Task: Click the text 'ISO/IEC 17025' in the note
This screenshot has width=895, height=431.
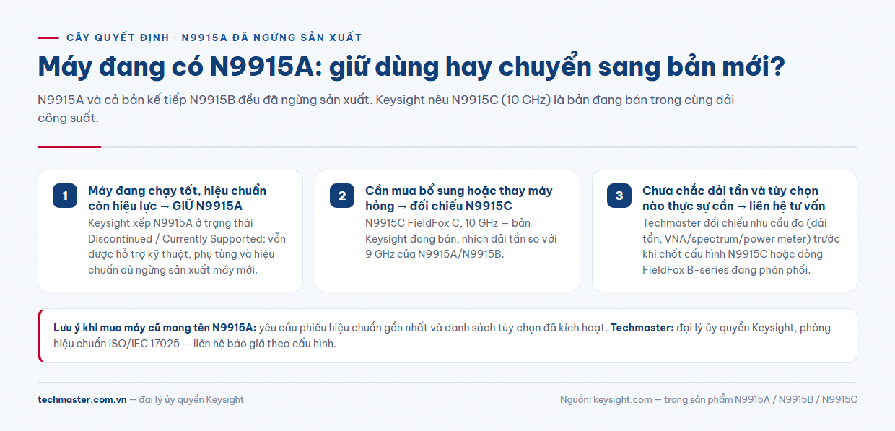Action: click(143, 344)
